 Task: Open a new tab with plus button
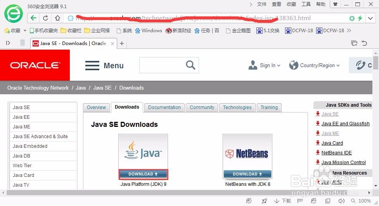click(x=122, y=43)
